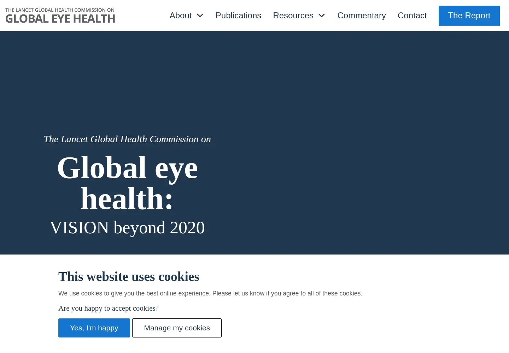
Task: Go to the Publications page
Action: pyautogui.click(x=238, y=16)
